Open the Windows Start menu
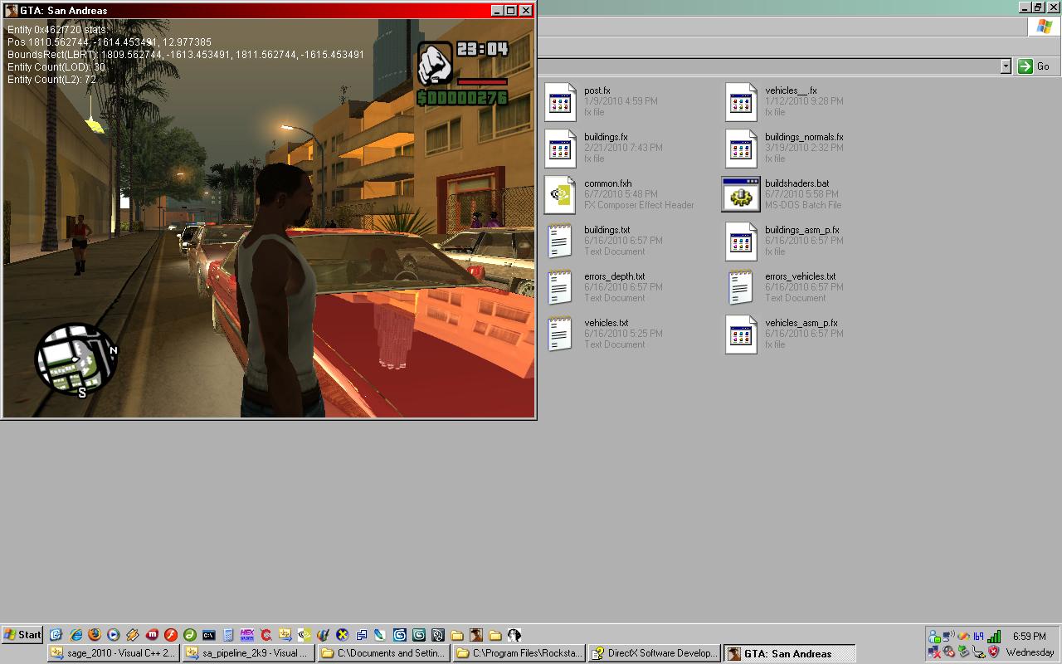Viewport: 1062px width, 664px height. pyautogui.click(x=22, y=635)
